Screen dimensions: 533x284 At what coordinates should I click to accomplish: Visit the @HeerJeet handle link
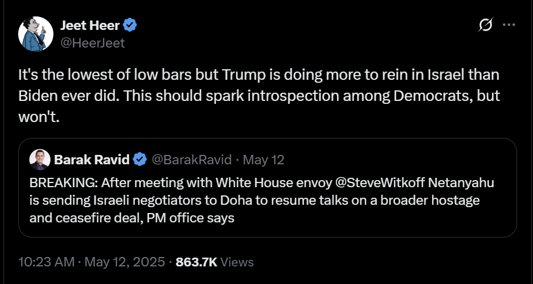(93, 43)
